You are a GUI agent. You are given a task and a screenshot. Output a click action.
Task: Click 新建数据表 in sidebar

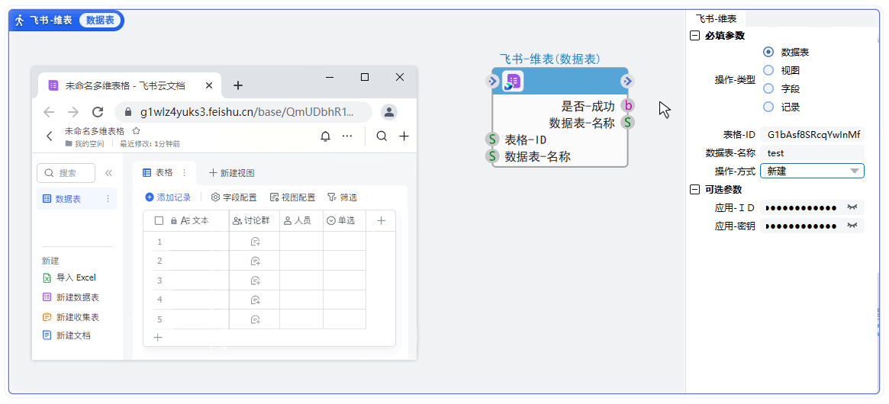tap(71, 297)
